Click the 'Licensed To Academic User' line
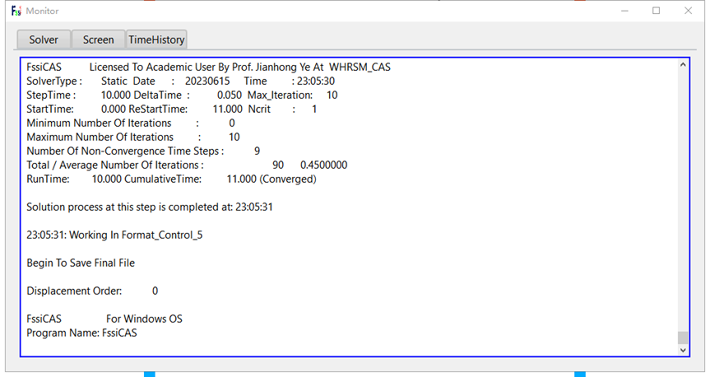The width and height of the screenshot is (710, 377). point(208,67)
